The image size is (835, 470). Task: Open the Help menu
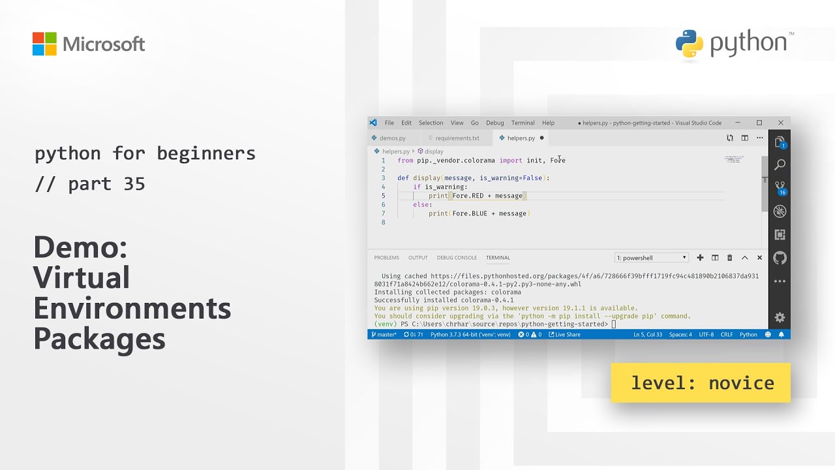pos(548,123)
